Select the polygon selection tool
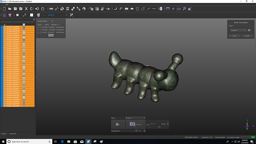The image size is (256, 144). (137, 9)
